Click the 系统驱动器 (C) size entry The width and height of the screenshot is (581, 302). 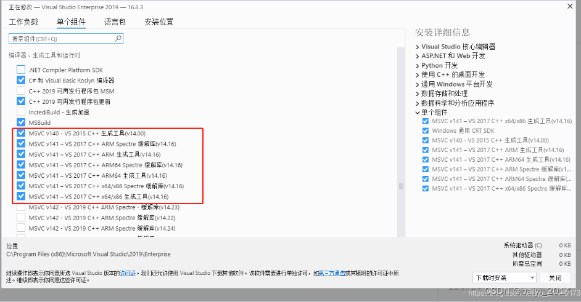537,245
